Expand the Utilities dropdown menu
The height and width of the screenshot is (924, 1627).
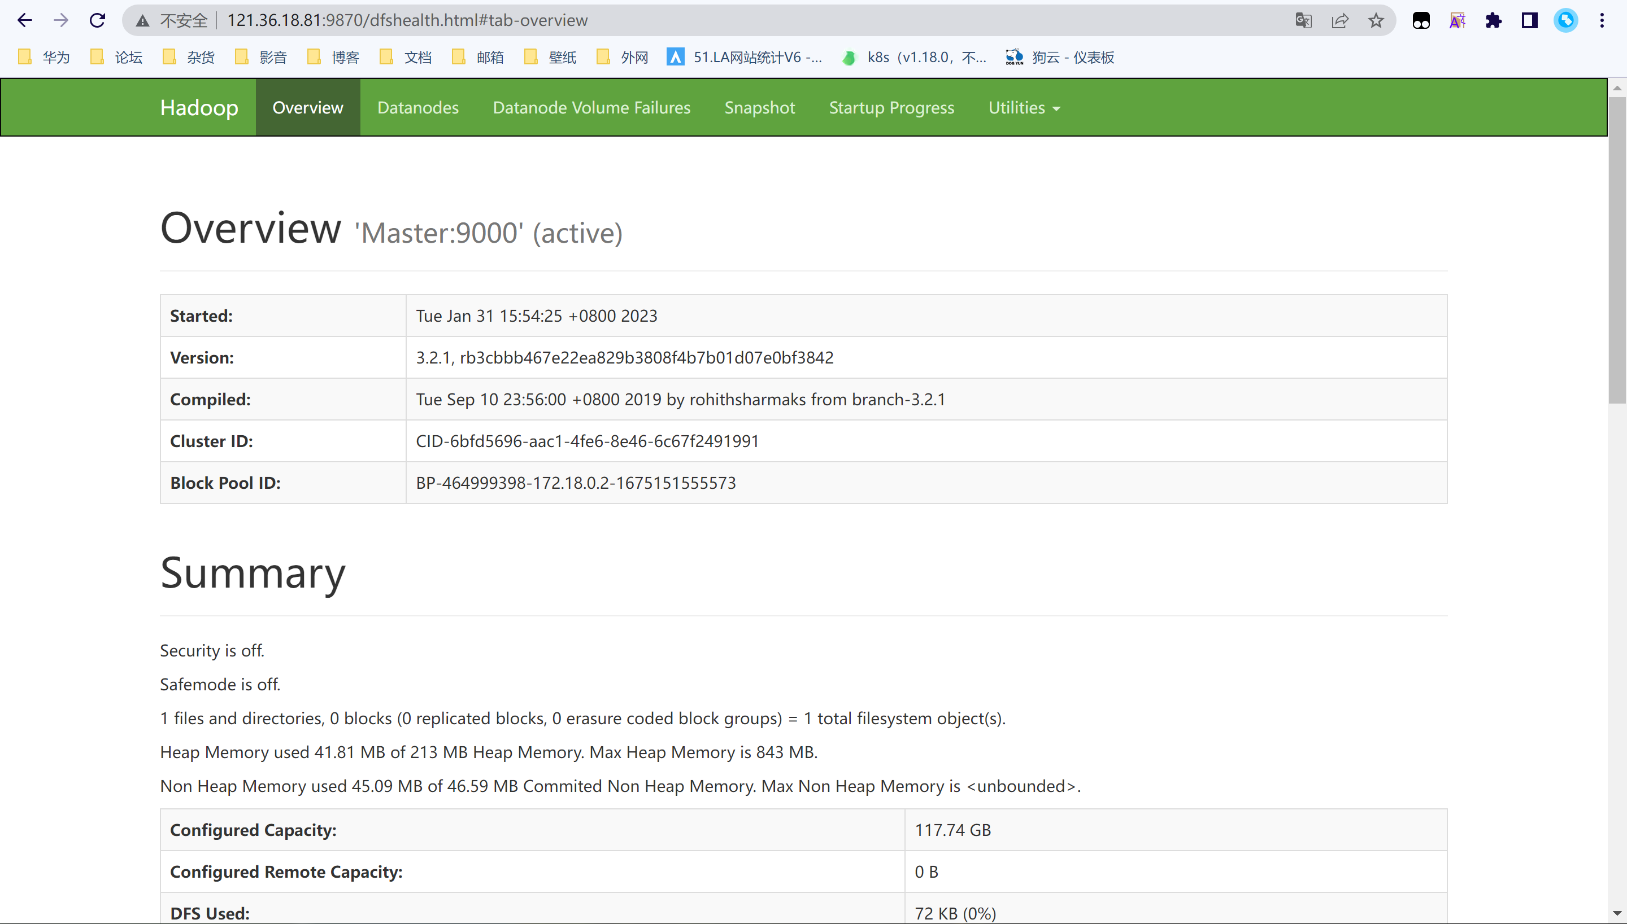[x=1024, y=108]
